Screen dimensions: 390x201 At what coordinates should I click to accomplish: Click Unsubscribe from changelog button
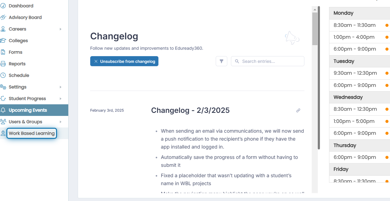(x=124, y=61)
